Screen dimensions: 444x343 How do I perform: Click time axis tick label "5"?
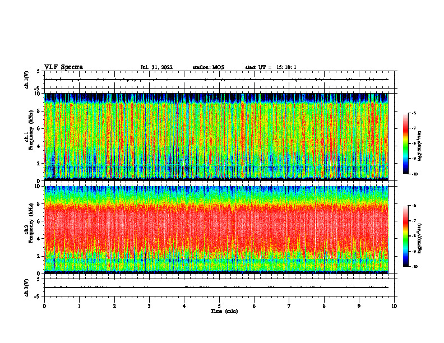[x=219, y=306]
